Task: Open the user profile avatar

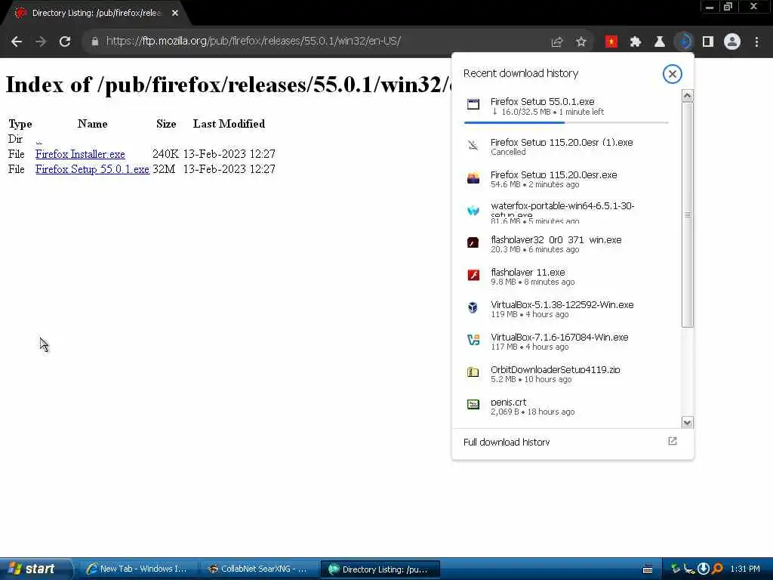Action: coord(732,42)
